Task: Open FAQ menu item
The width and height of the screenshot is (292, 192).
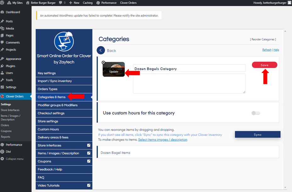Action: click(x=64, y=178)
